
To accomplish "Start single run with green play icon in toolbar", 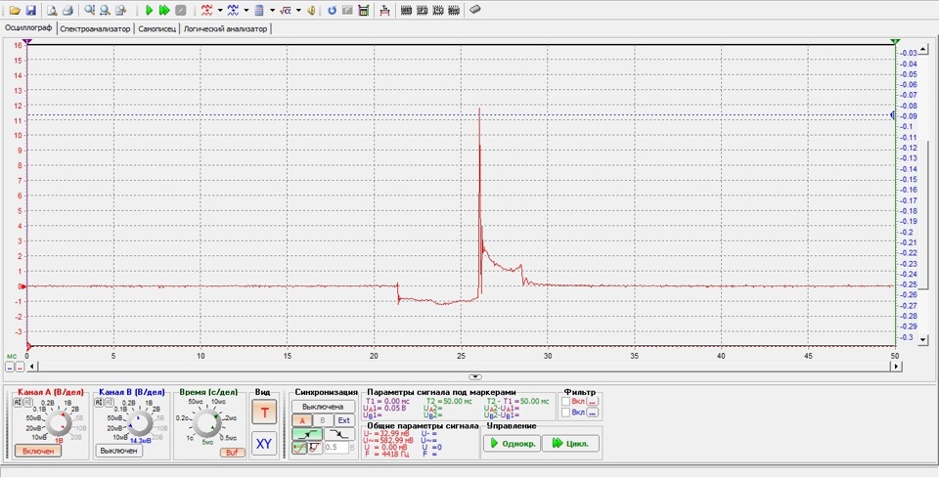I will pos(149,10).
